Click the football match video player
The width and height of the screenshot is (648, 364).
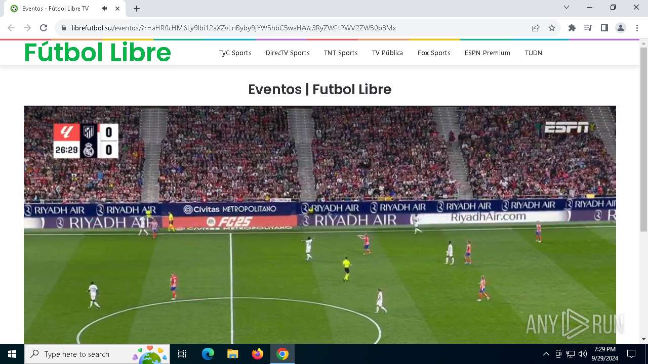click(x=320, y=225)
